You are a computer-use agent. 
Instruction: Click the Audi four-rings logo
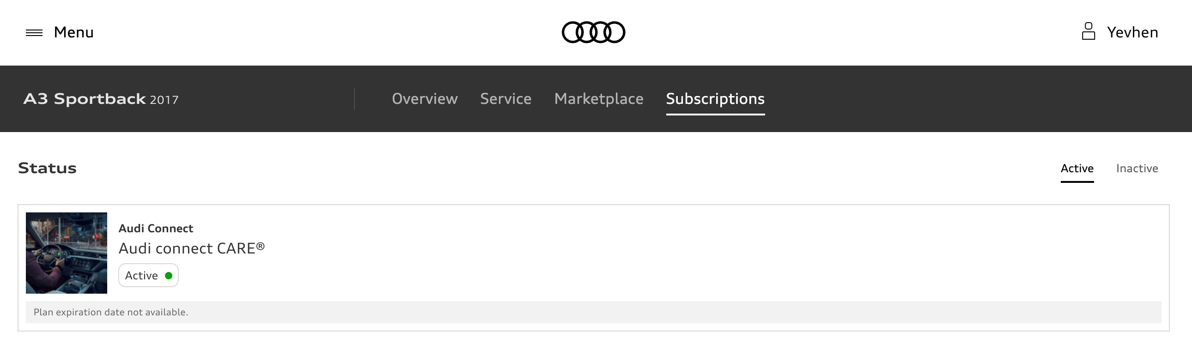(593, 32)
